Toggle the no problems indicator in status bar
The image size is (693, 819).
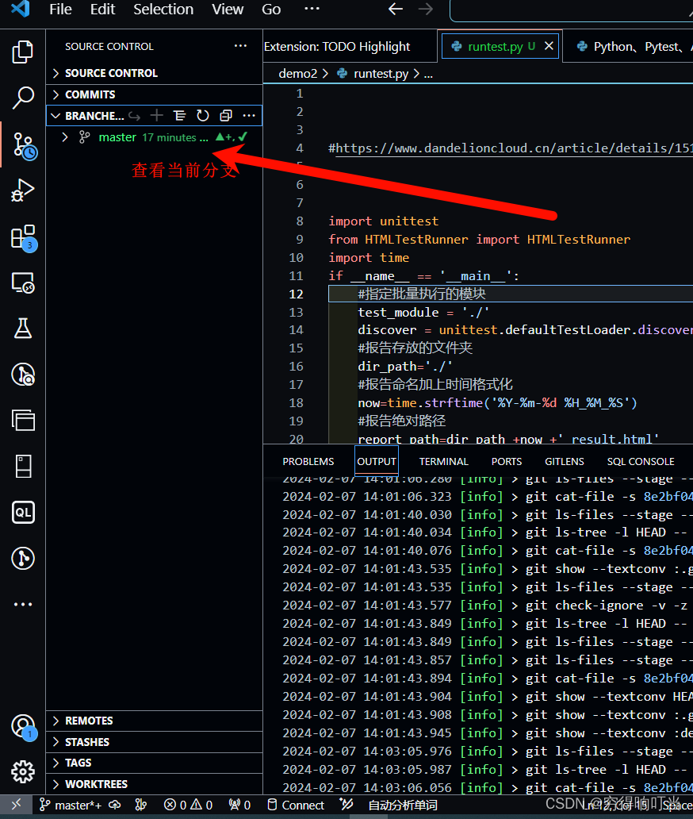(x=187, y=805)
